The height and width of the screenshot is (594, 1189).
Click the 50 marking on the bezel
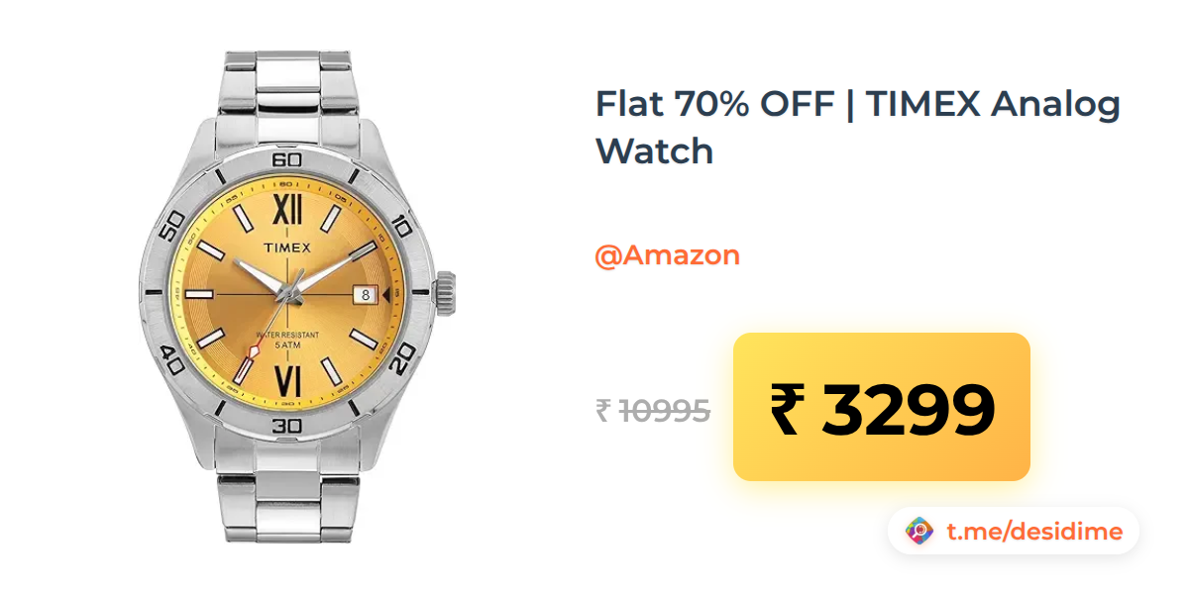(x=170, y=225)
